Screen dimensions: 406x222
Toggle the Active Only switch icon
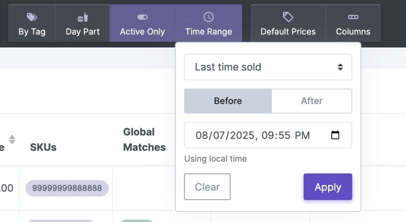point(142,17)
